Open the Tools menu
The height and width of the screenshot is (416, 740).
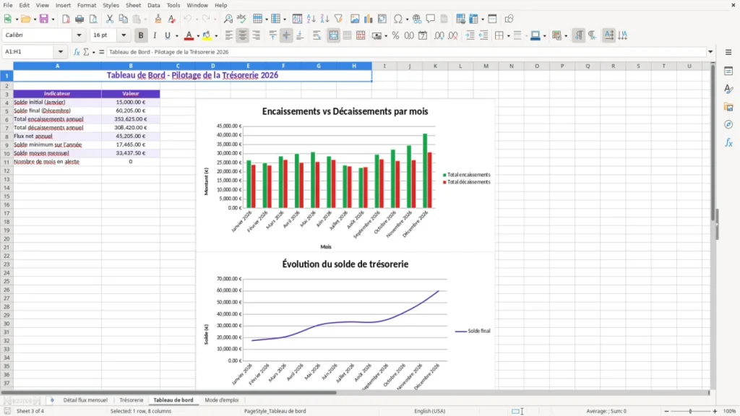[x=173, y=5]
